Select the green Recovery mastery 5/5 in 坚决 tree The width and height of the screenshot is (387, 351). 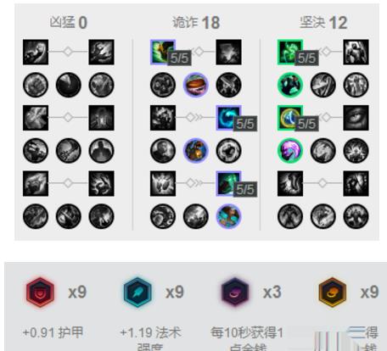tap(290, 52)
